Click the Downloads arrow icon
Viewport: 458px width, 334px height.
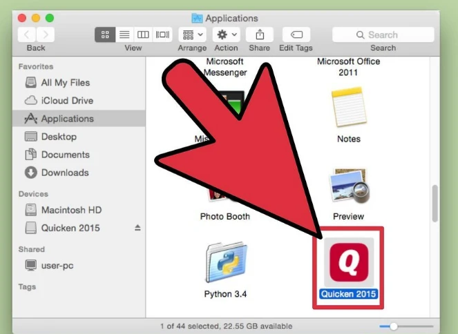click(30, 173)
